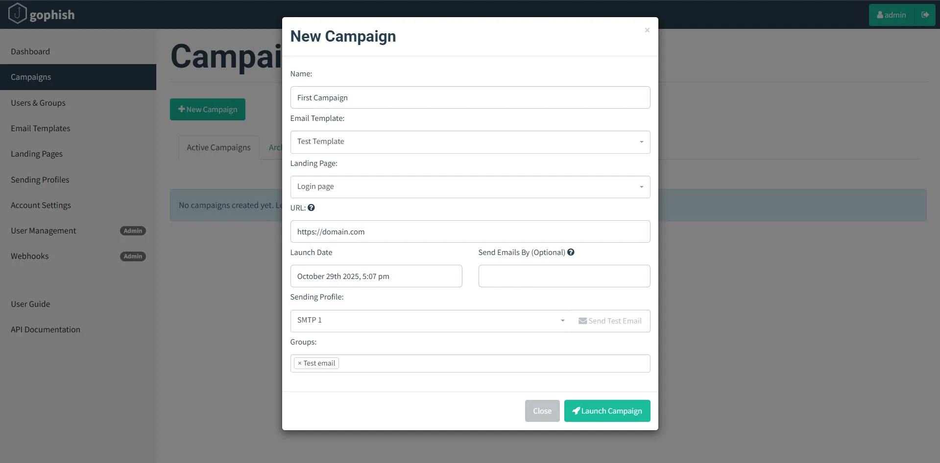Open the Email Template dropdown

click(x=470, y=142)
